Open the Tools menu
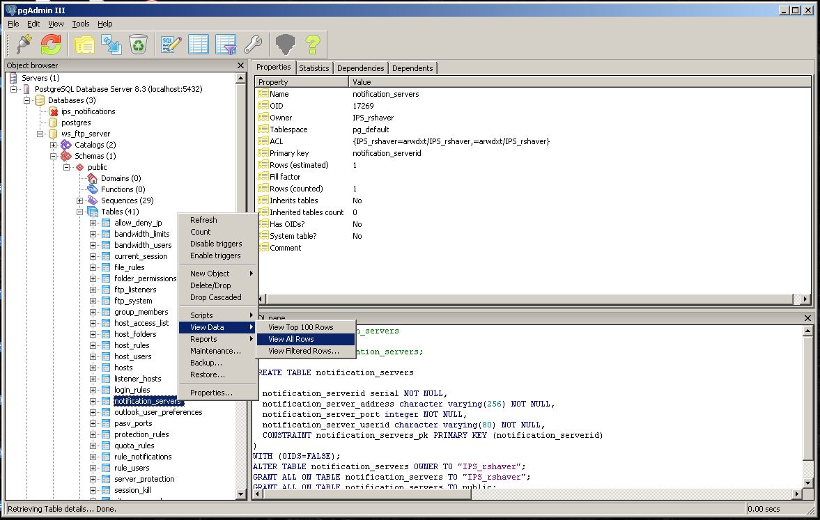Image resolution: width=820 pixels, height=520 pixels. tap(81, 24)
